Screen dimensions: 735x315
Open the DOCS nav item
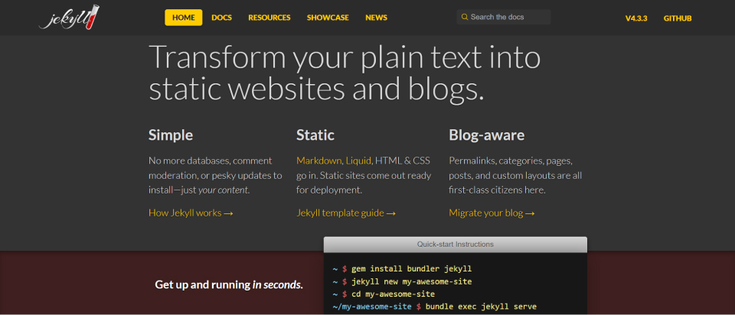tap(222, 18)
